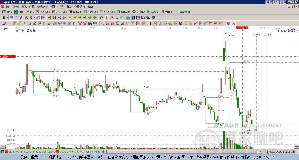This screenshot has width=299, height=160.
Task: Click the floppy disk save icon
Action: (x=143, y=18)
